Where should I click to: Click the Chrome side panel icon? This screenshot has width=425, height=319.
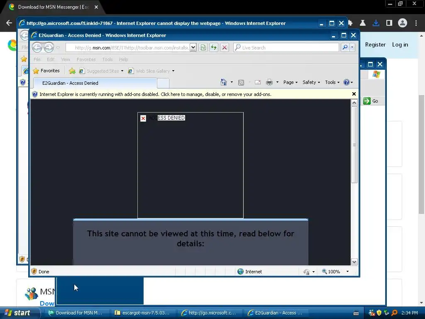[x=389, y=23]
